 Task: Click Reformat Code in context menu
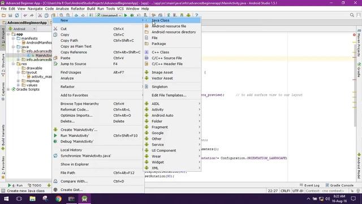98,109
